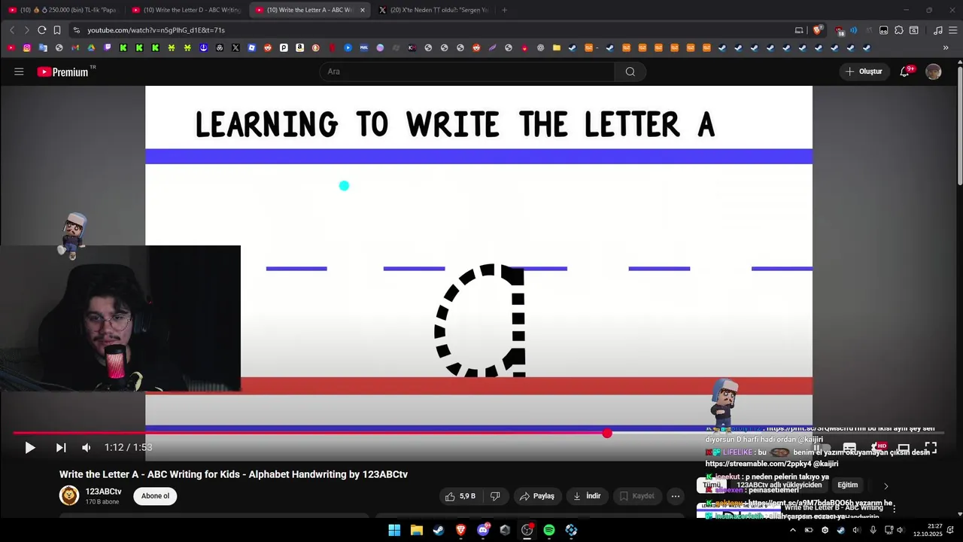Screen dimensions: 963x542
Task: Close the Write the Letter A tab
Action: point(362,10)
